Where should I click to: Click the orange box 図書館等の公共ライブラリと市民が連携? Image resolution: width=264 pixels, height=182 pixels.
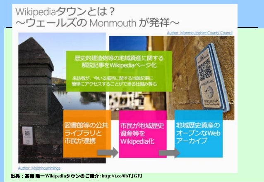pos(87,133)
